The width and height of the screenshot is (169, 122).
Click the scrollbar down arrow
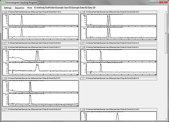(166, 119)
